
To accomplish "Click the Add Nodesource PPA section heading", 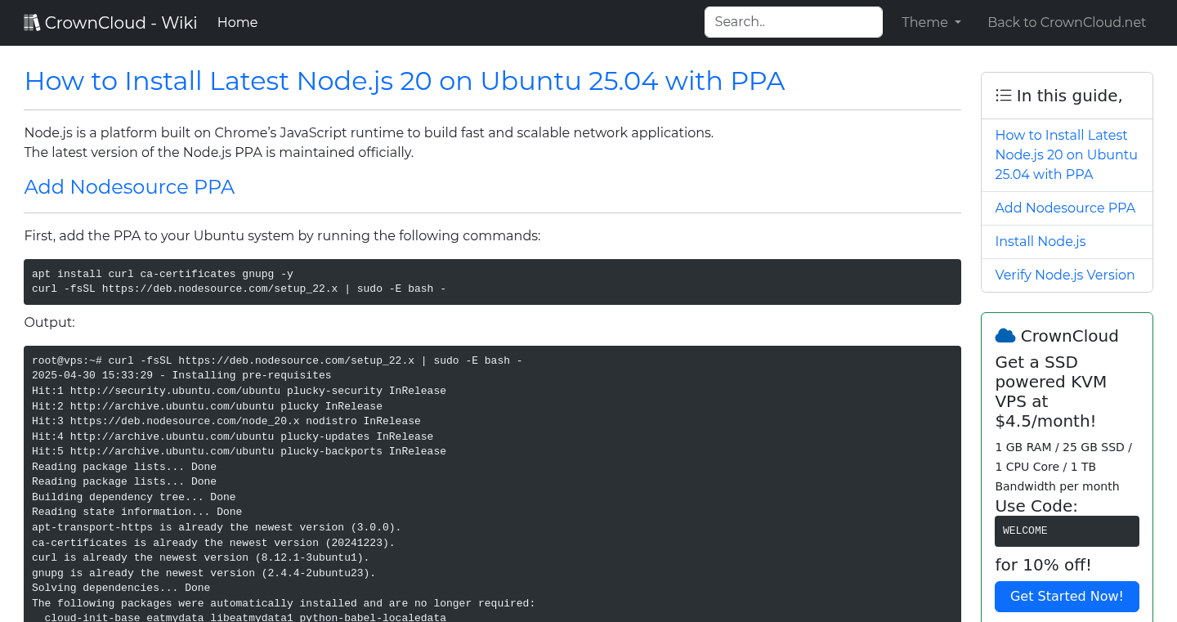I will [129, 187].
